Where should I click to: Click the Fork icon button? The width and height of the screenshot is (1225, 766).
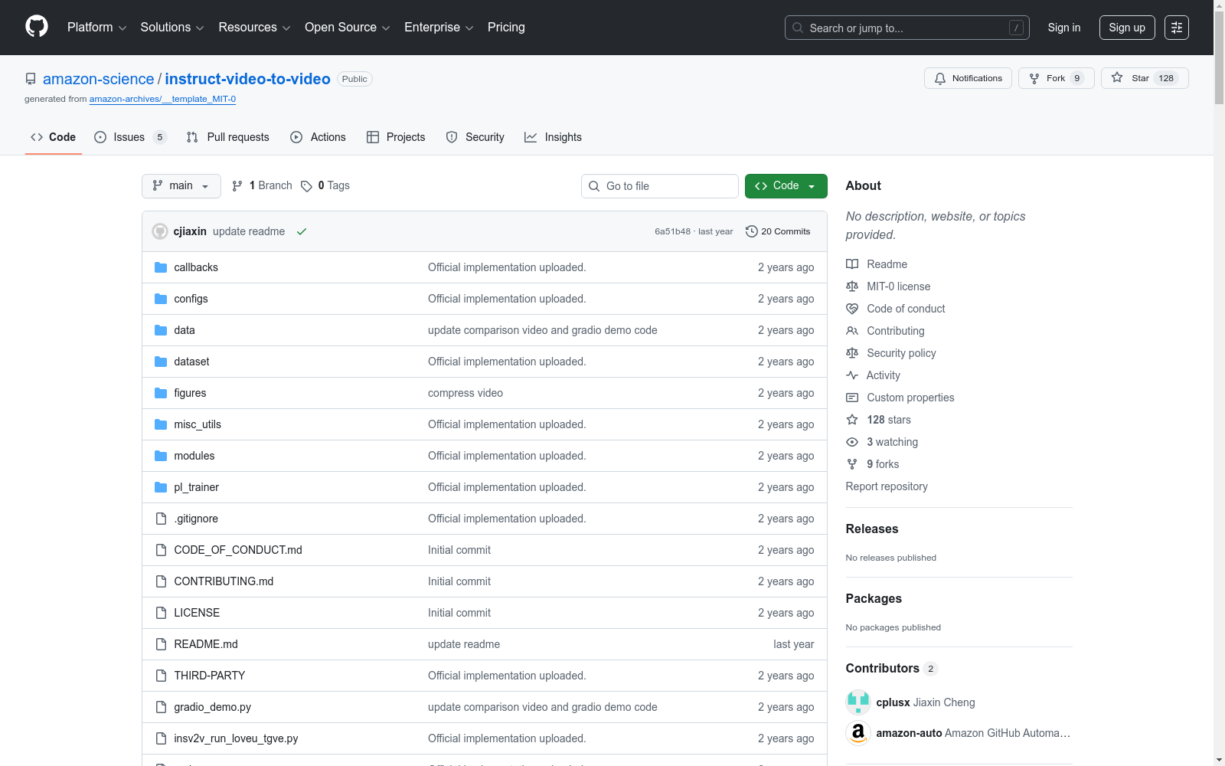point(1034,78)
